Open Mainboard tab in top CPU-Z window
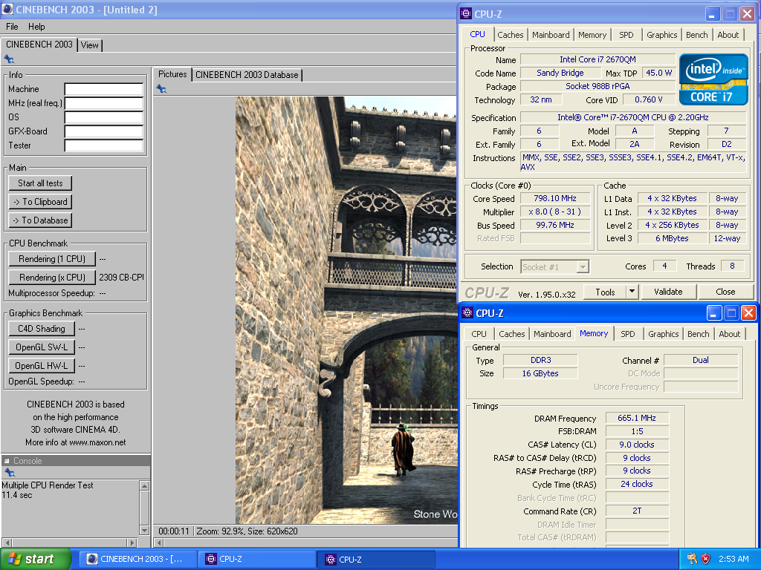 point(551,35)
